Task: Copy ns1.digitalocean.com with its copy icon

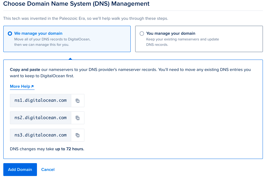Action: pyautogui.click(x=78, y=101)
